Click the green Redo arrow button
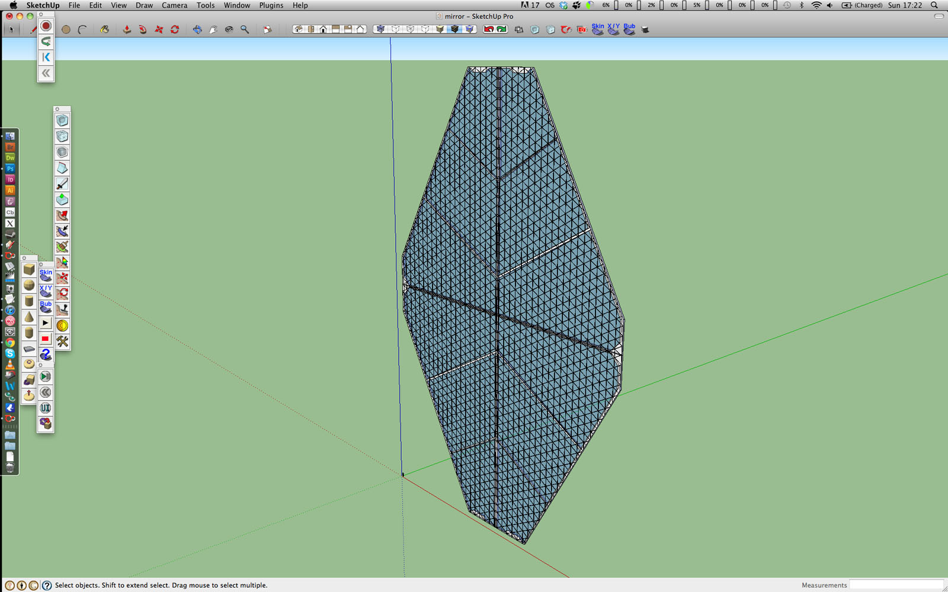The image size is (948, 592). (502, 29)
